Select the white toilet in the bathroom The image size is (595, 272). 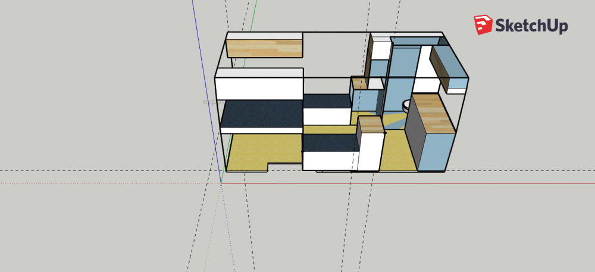coord(406,106)
